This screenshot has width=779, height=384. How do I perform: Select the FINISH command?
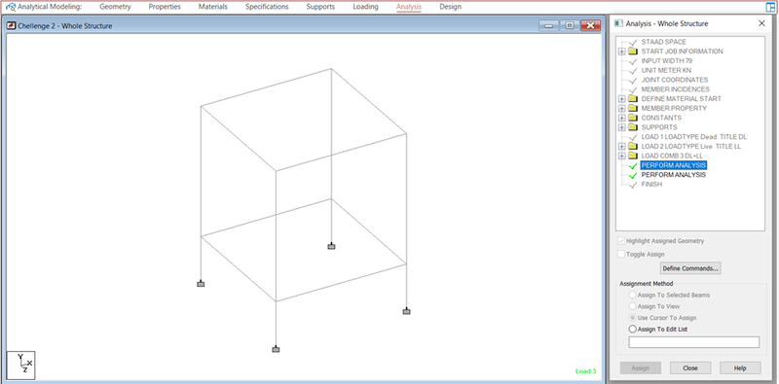tap(651, 185)
